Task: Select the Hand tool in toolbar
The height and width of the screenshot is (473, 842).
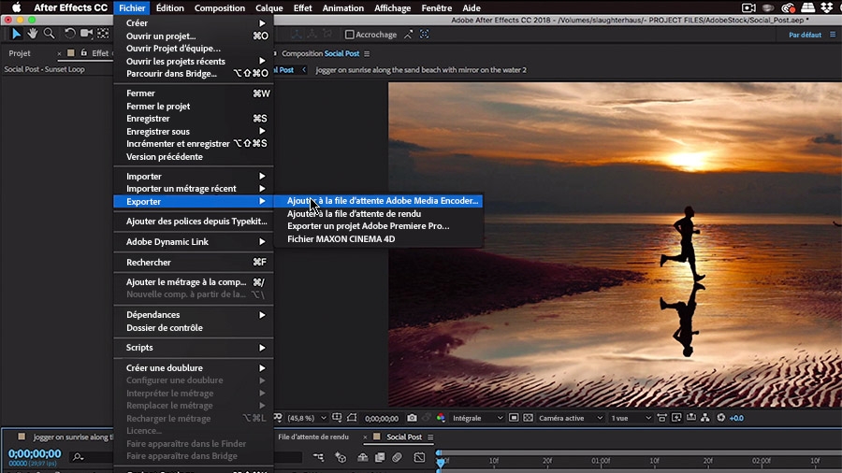Action: [x=33, y=35]
